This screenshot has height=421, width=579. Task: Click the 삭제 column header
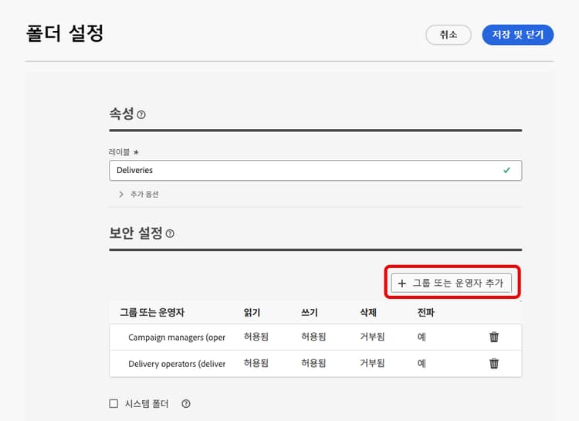pyautogui.click(x=368, y=313)
